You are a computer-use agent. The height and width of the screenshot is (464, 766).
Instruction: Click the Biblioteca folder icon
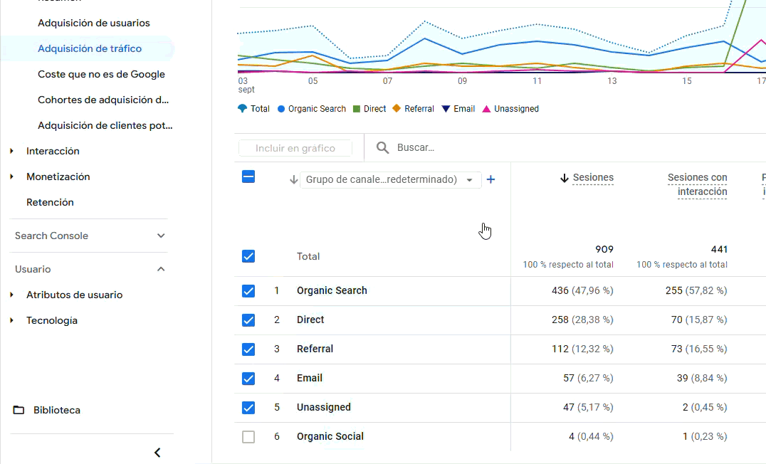tap(19, 410)
